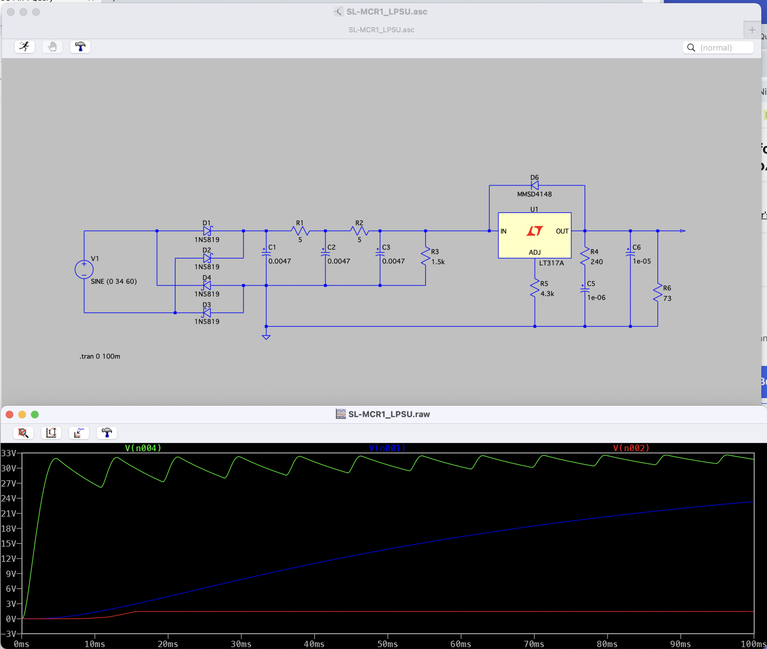Select the R1 resistor symbol
The width and height of the screenshot is (767, 649).
300,231
